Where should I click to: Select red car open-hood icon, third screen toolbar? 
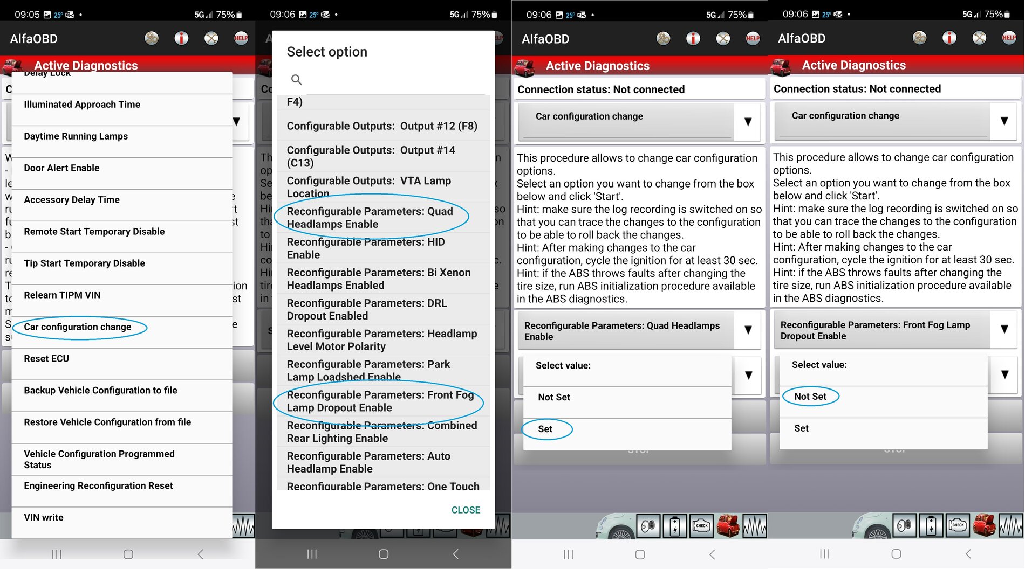[728, 526]
